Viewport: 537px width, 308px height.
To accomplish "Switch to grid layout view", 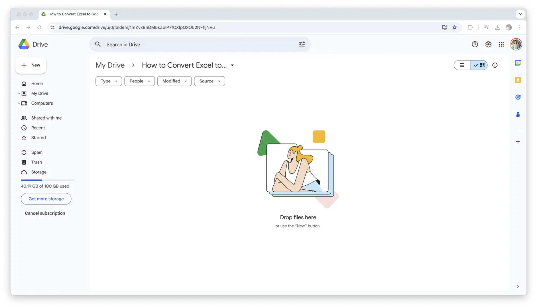I will (479, 65).
